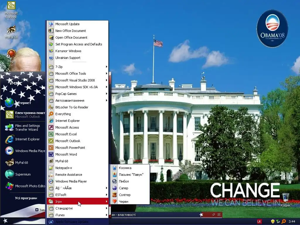Click the Microsoft Word icon
Viewport: 300px width, 225px height.
51,154
